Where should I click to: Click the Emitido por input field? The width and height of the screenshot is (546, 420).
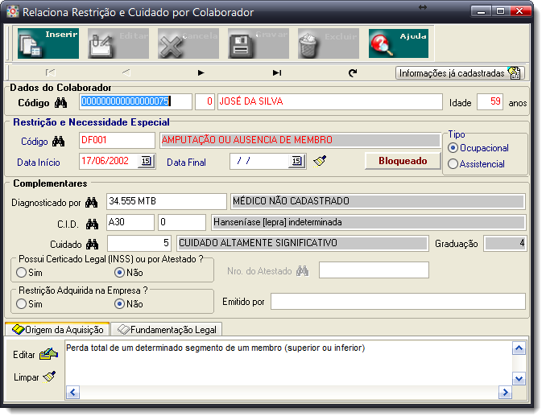(x=398, y=302)
